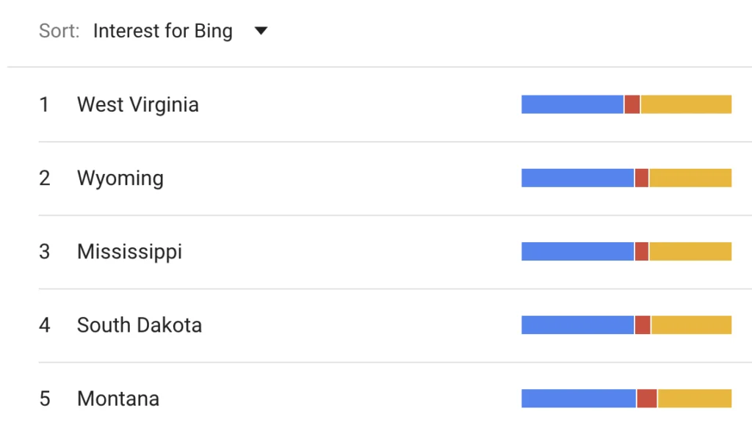The image size is (752, 428).
Task: Click the stacked bar for Mississippi
Action: pos(626,251)
